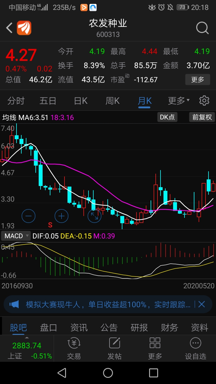This screenshot has width=216, height=384.
Task: Toggle the DK点 indicator button
Action: [x=167, y=117]
